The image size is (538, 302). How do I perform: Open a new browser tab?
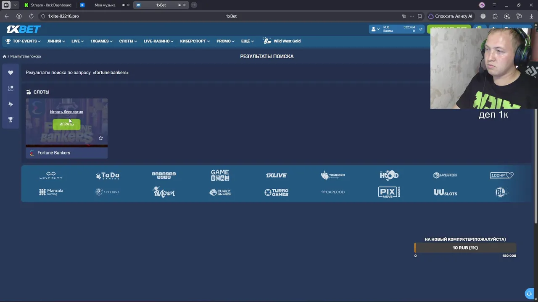[x=194, y=5]
